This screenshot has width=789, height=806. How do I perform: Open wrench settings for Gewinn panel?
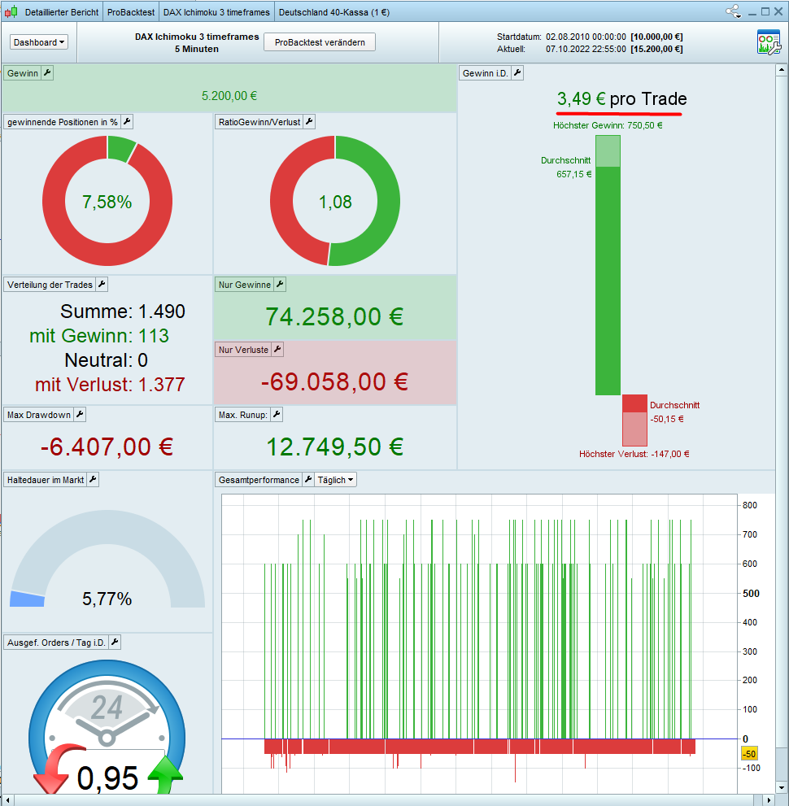click(47, 73)
